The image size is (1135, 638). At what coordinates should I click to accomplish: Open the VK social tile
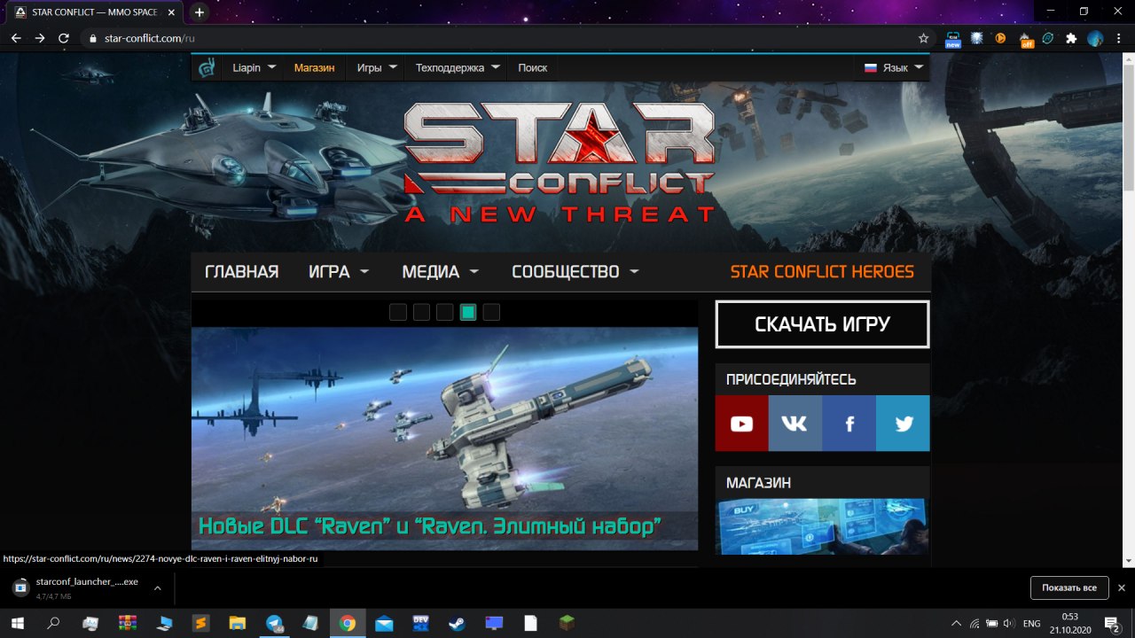(x=794, y=424)
